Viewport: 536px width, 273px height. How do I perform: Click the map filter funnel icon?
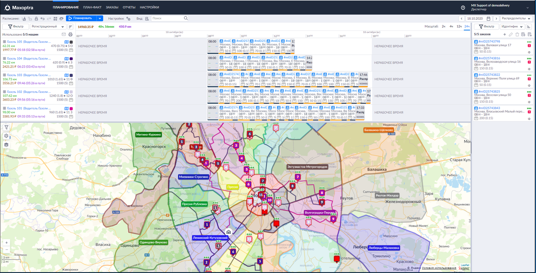coord(6,127)
